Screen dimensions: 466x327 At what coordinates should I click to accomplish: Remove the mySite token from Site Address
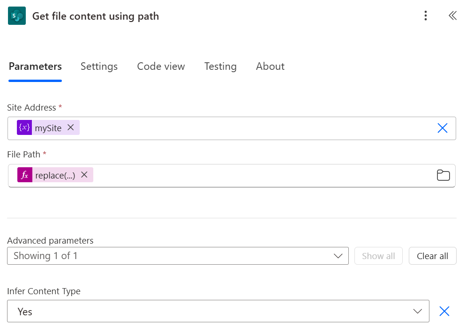tap(71, 127)
